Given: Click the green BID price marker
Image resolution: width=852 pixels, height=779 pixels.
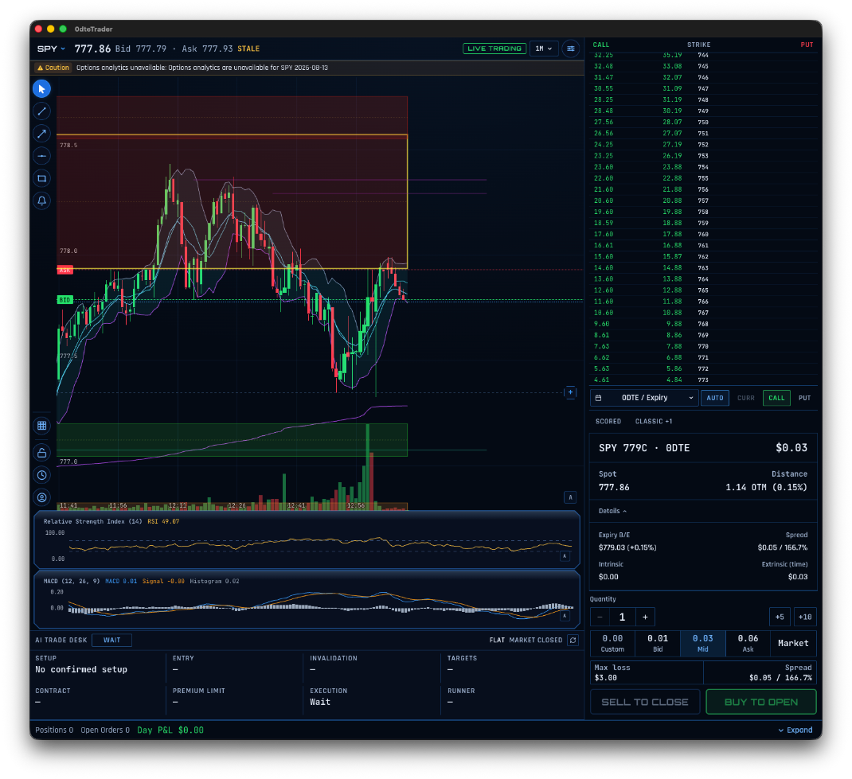Looking at the screenshot, I should coord(64,300).
